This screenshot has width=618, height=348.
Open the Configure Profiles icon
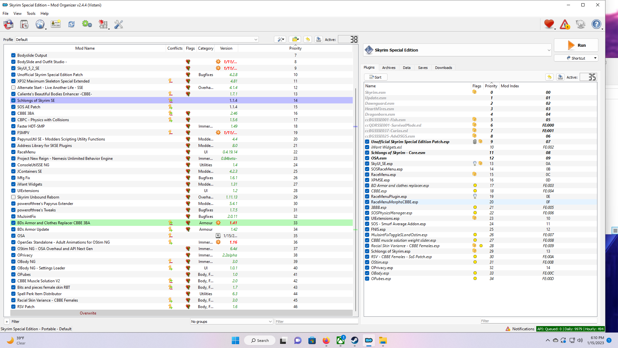(56, 24)
